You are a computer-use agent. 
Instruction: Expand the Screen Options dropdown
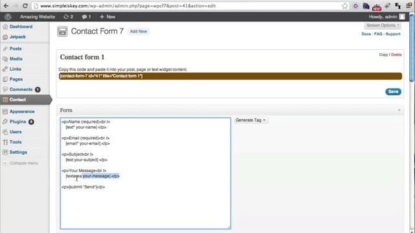383,25
